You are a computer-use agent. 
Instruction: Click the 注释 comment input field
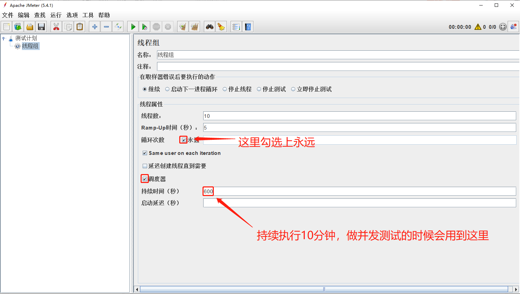338,66
